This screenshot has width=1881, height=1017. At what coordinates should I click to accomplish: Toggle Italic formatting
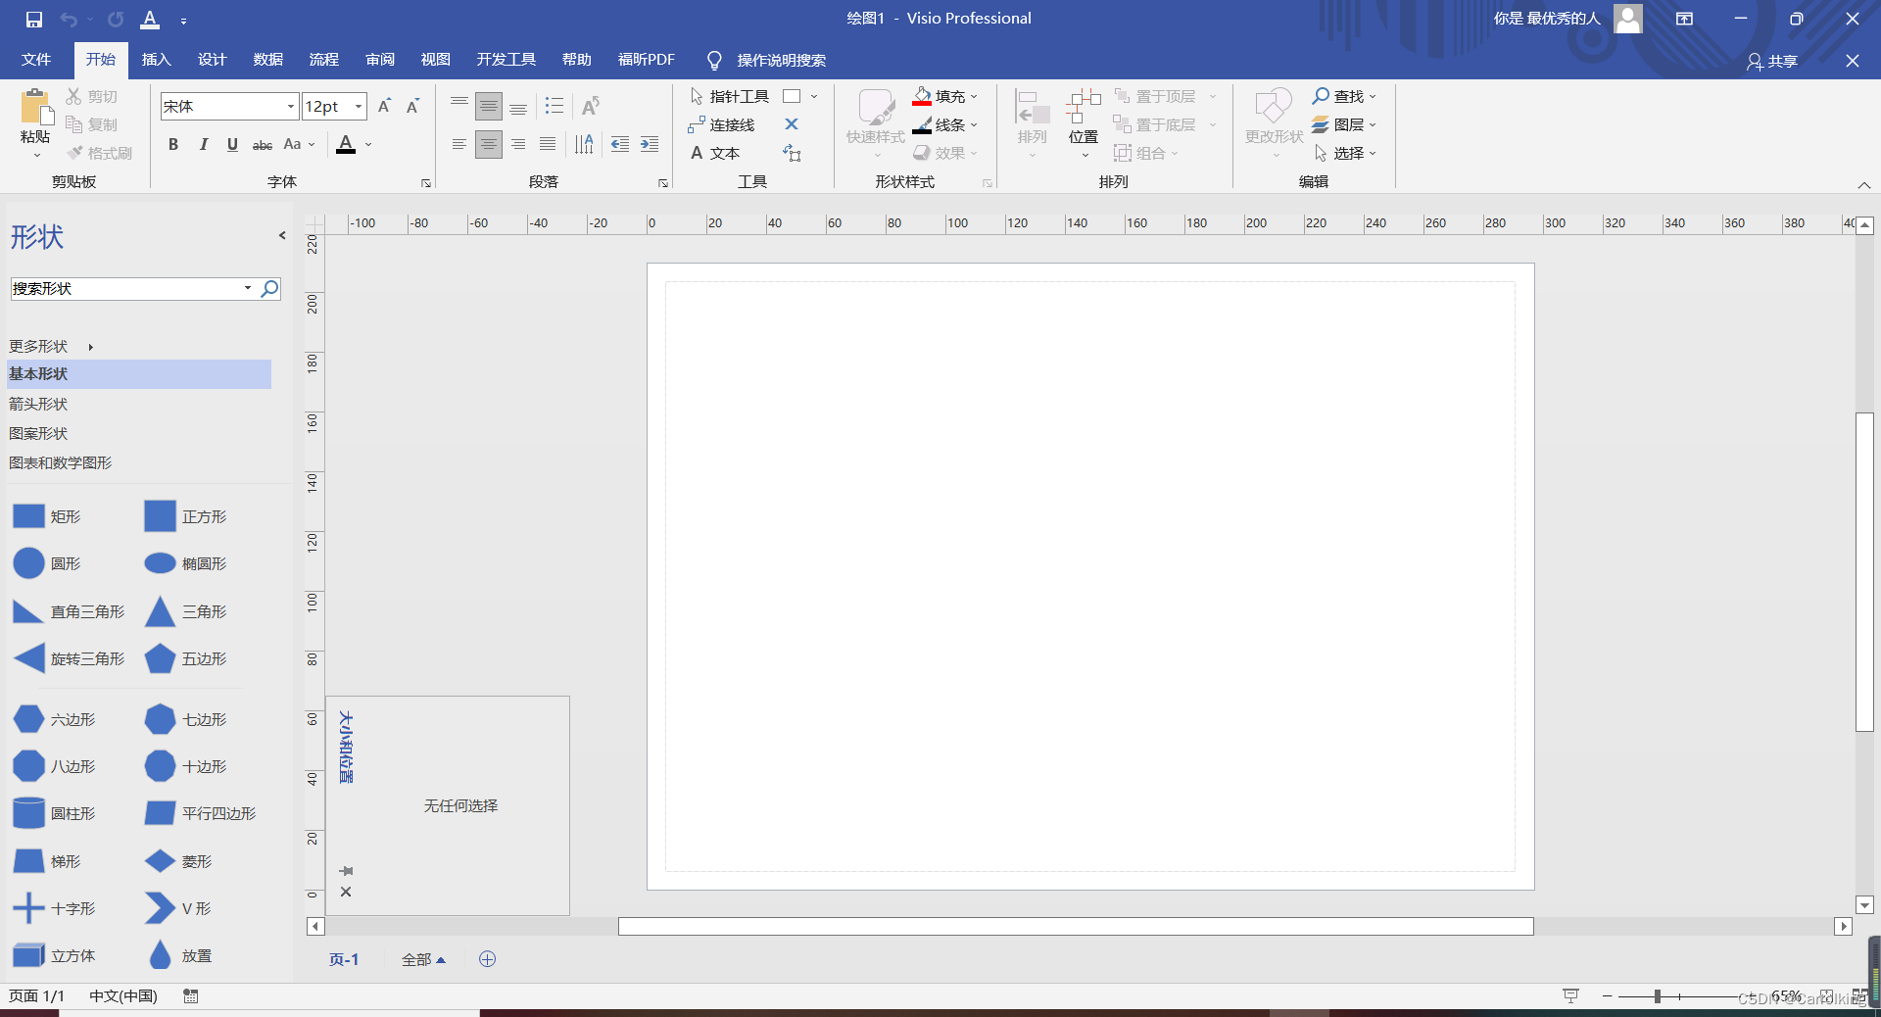pyautogui.click(x=203, y=145)
